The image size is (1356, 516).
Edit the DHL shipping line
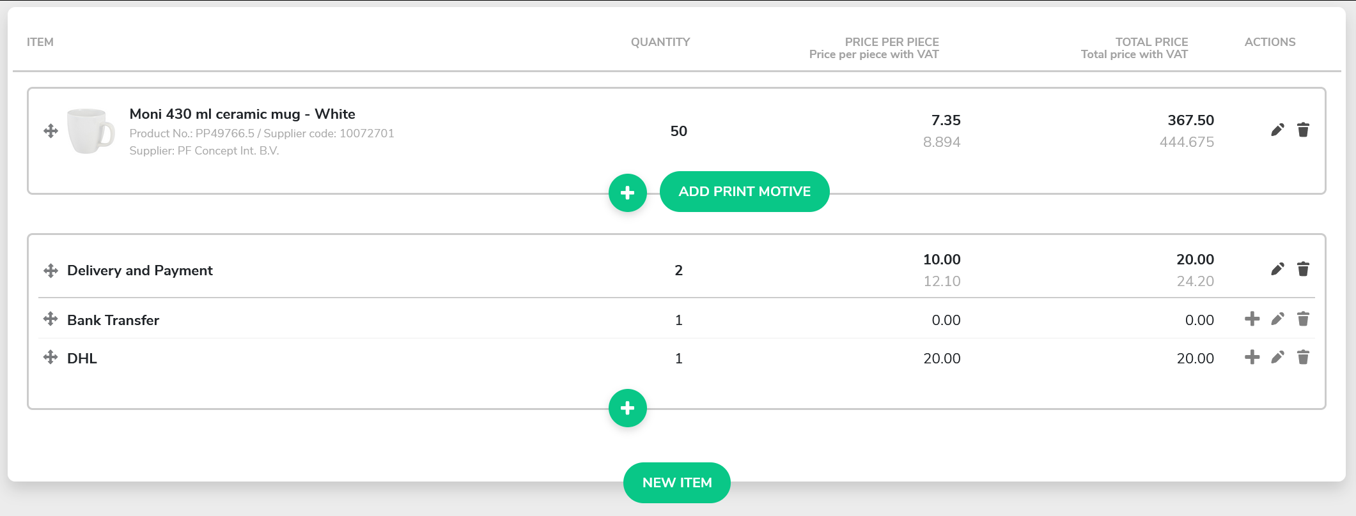tap(1277, 357)
